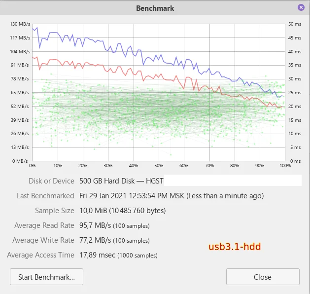The height and width of the screenshot is (294, 310).
Task: Click the 10 ms axis label
Action: coord(295,134)
